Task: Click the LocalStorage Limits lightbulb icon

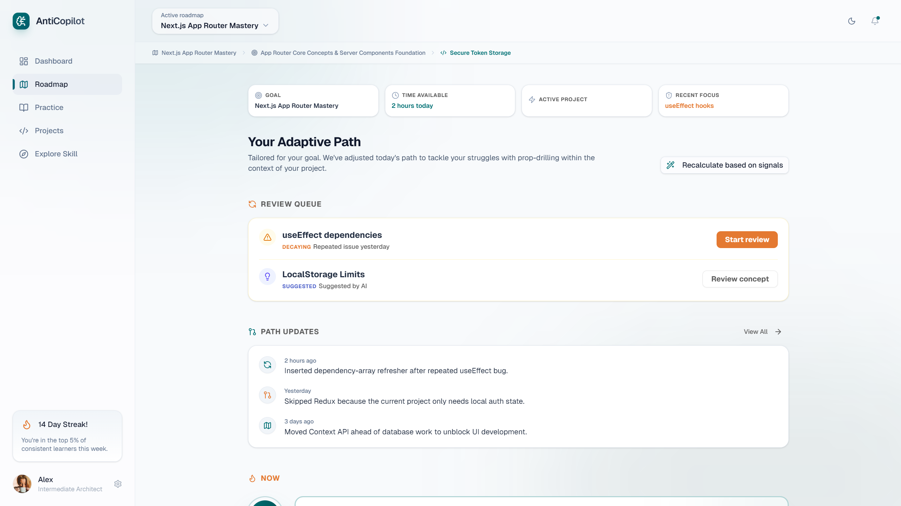Action: coord(267,277)
